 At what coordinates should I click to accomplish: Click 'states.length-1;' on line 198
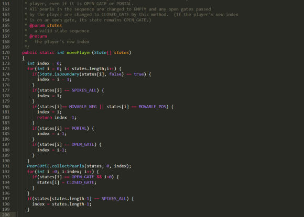(71, 204)
